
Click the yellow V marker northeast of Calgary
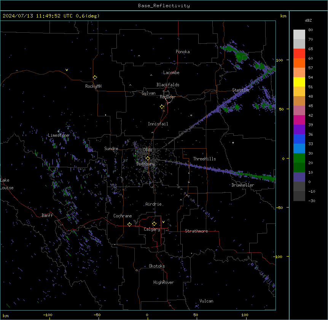point(163,222)
